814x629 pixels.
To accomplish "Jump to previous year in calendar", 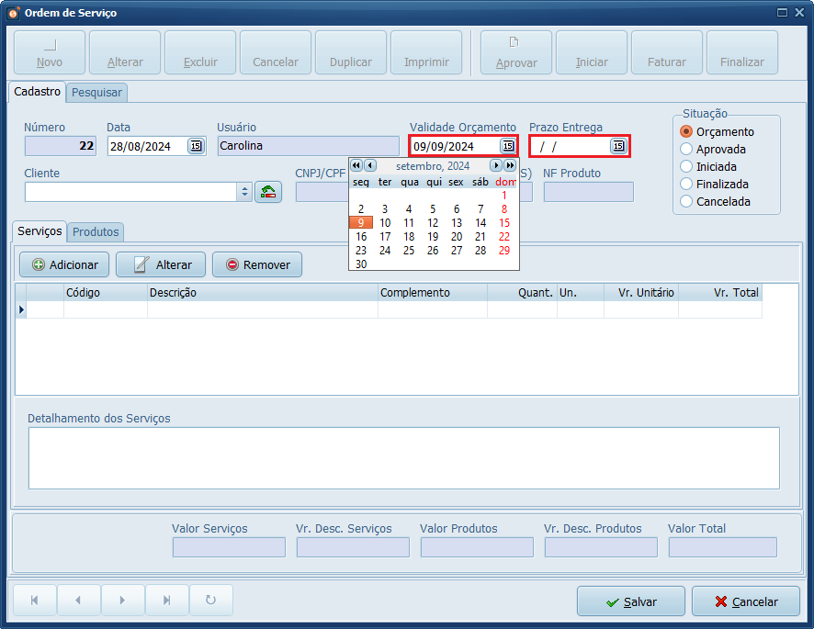I will click(356, 166).
